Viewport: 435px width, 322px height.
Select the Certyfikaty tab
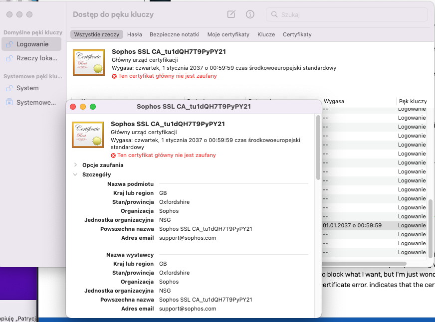coord(297,34)
